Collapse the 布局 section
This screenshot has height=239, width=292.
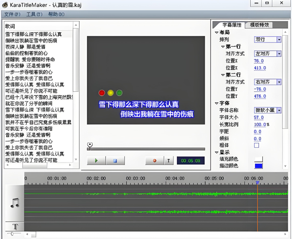click(x=217, y=33)
